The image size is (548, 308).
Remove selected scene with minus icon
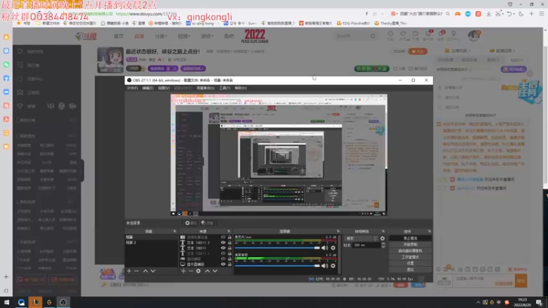(136, 271)
